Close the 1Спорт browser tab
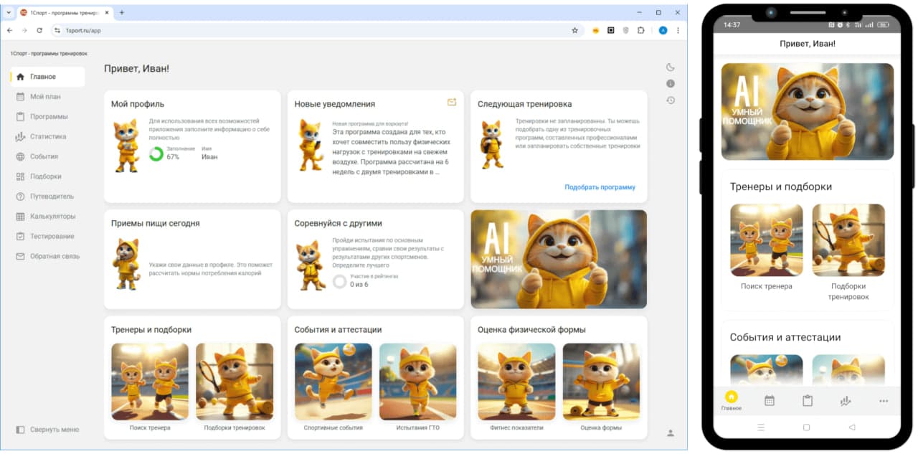918x454 pixels. (x=108, y=12)
